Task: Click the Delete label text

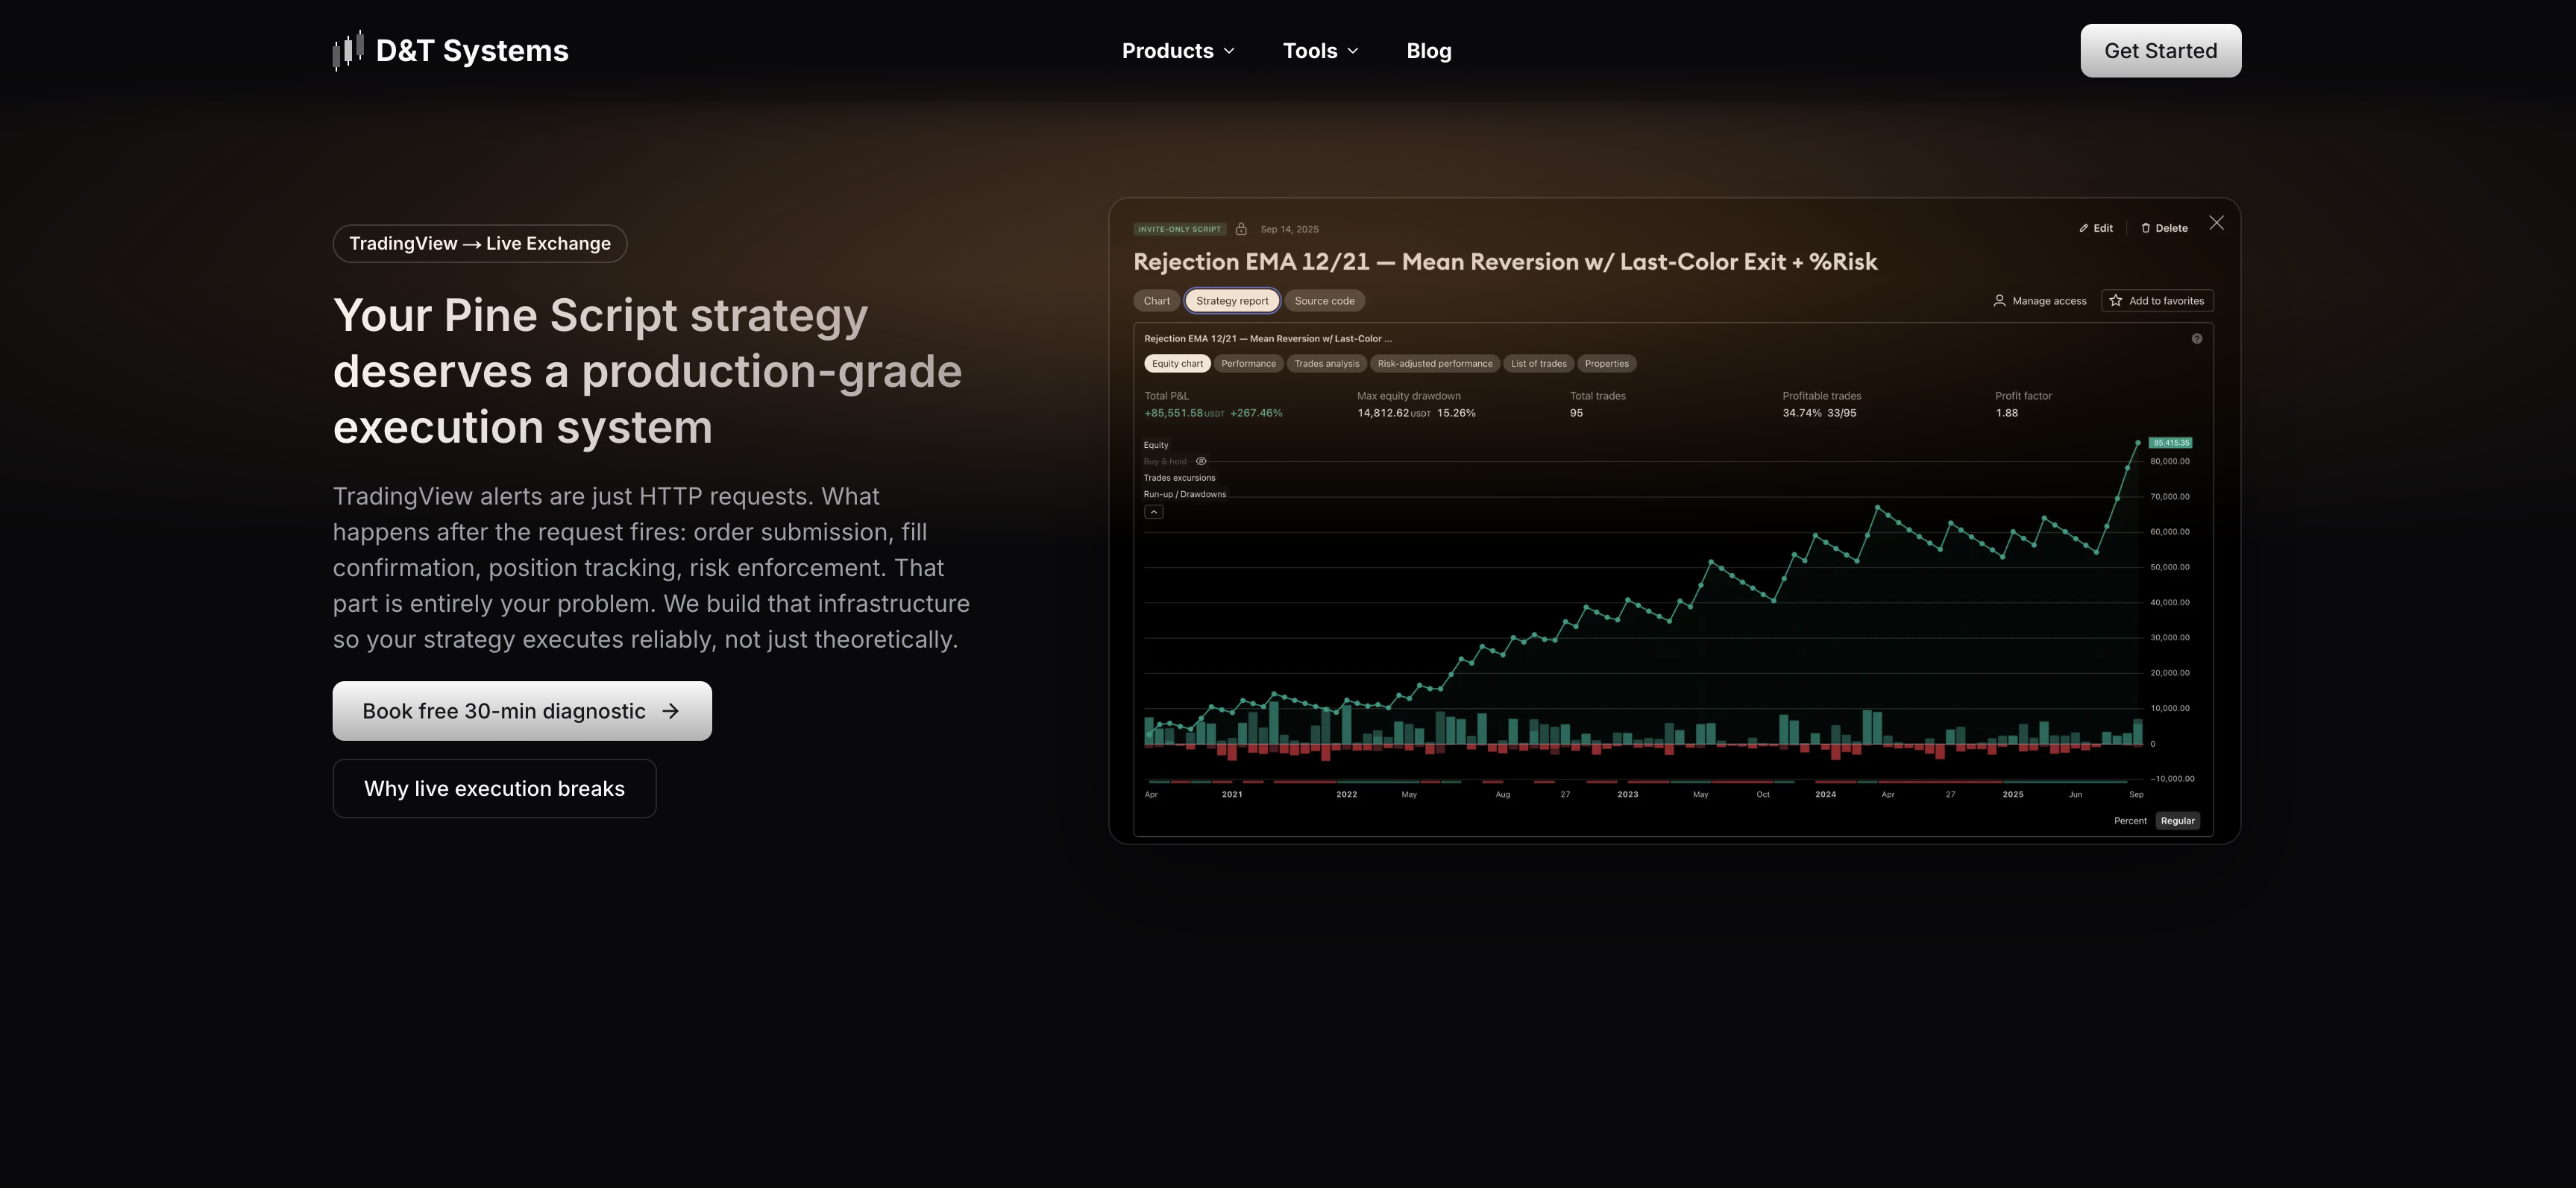Action: tap(2172, 229)
